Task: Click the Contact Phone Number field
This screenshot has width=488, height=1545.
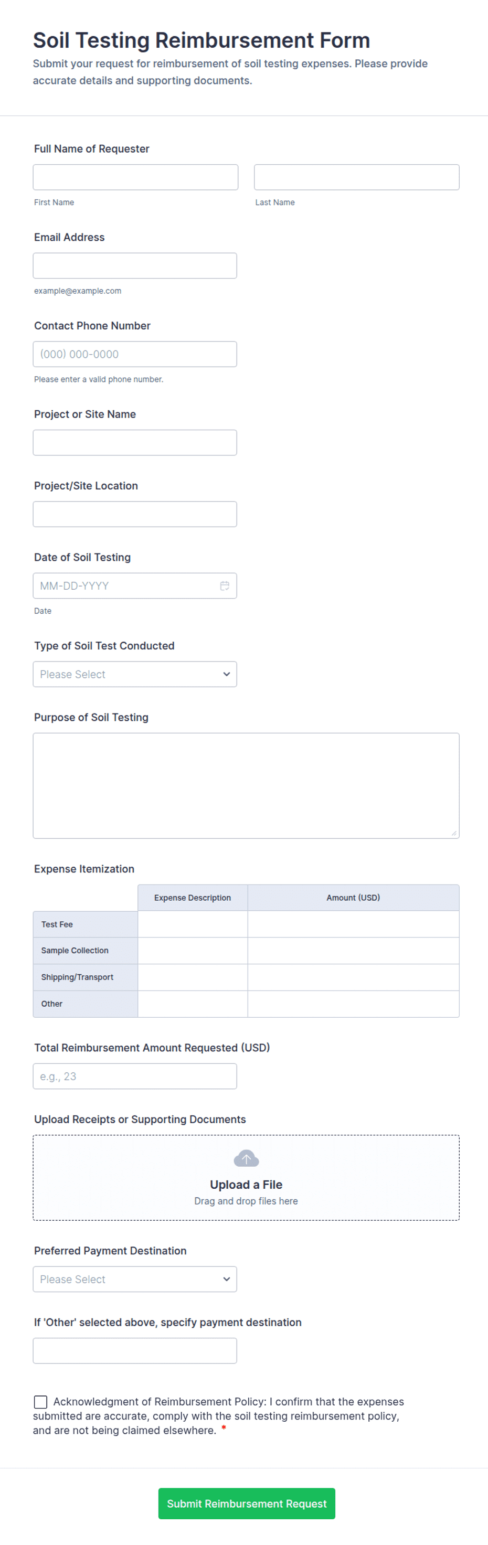Action: click(x=135, y=355)
